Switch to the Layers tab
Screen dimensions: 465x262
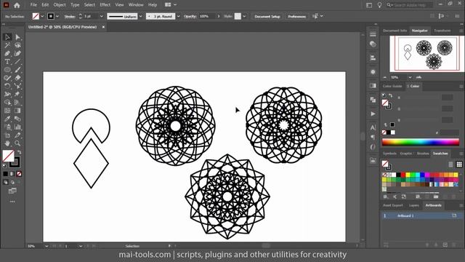pyautogui.click(x=413, y=205)
